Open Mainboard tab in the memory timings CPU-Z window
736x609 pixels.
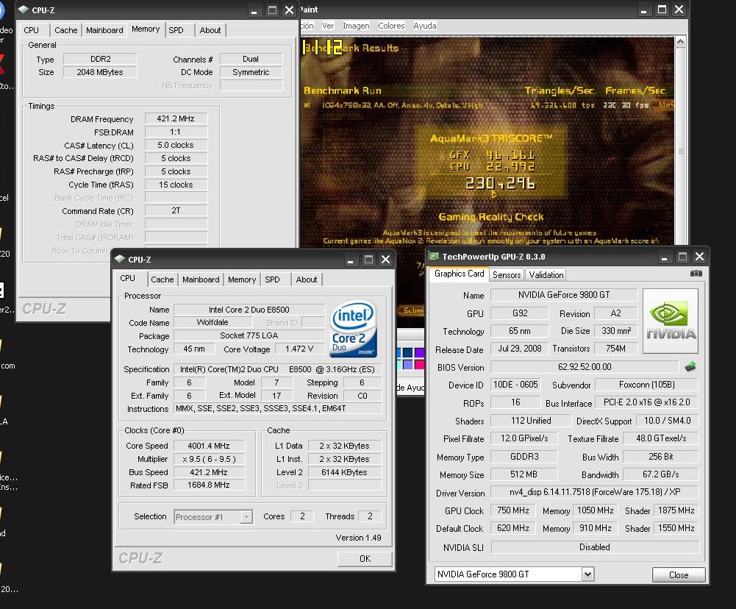pyautogui.click(x=104, y=30)
